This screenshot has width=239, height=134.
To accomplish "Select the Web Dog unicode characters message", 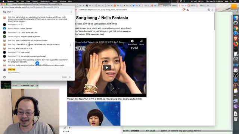I will pos(38,19).
